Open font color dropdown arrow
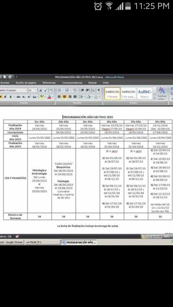The height and width of the screenshot is (307, 173). tap(53, 97)
